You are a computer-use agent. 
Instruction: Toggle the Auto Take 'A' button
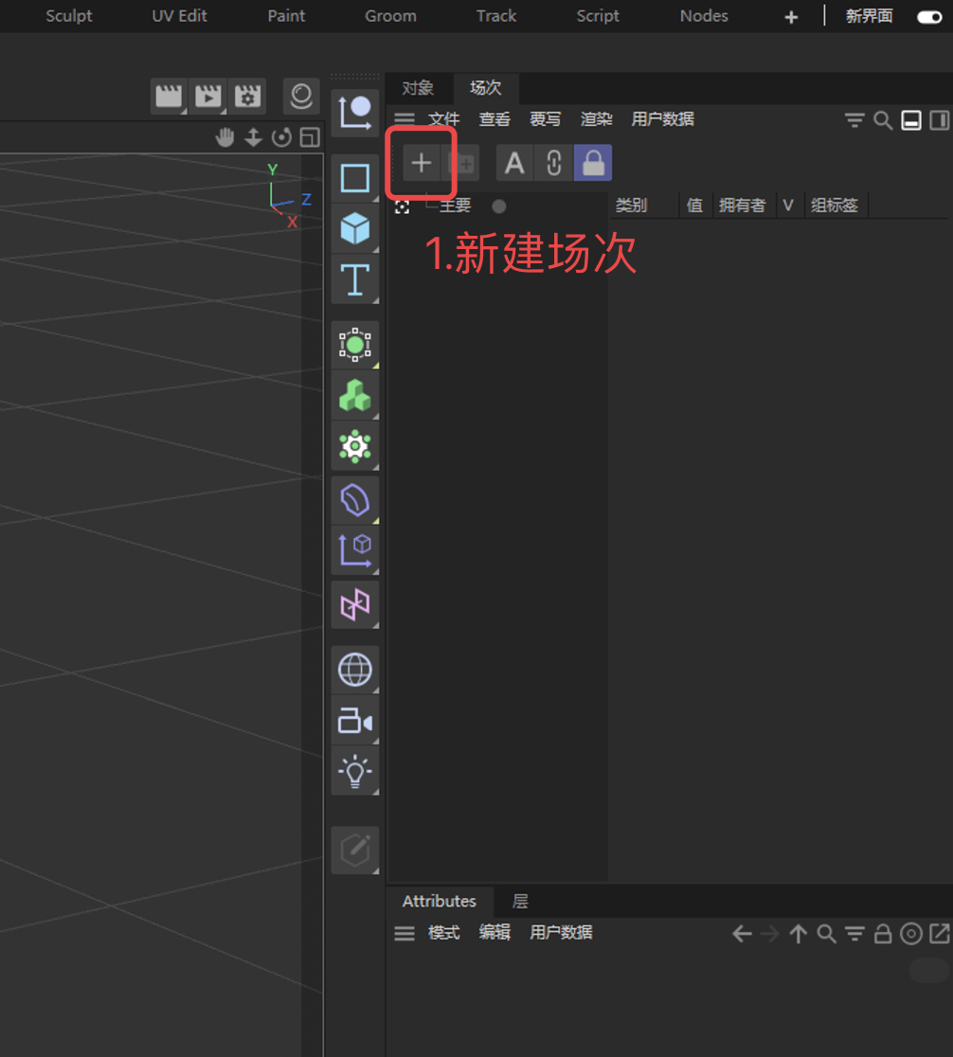514,163
